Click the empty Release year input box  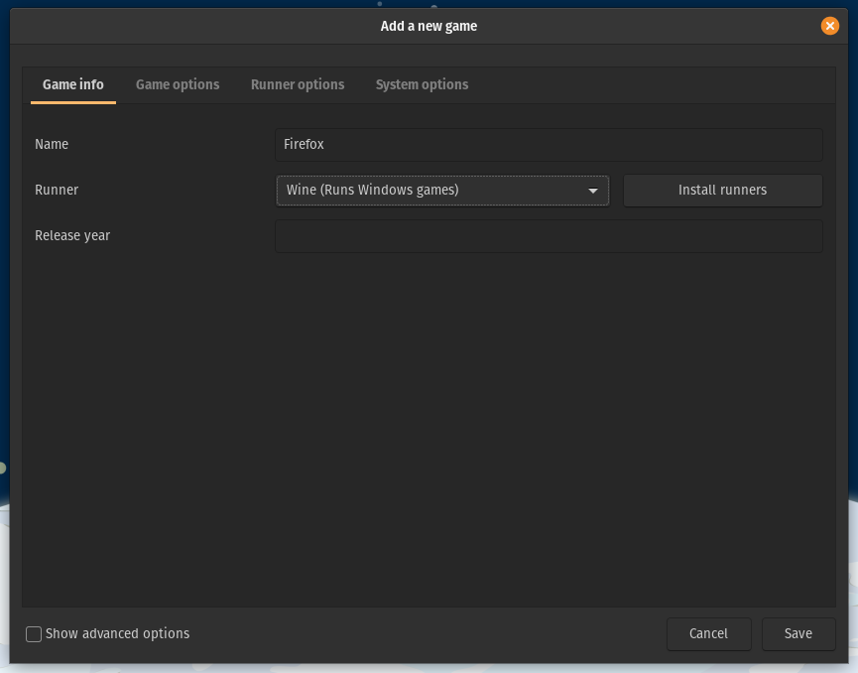[x=549, y=235]
